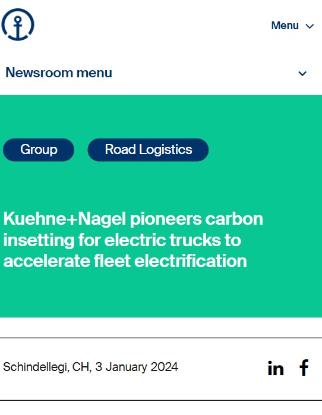Share article on Facebook
Screen dimensions: 322x415
point(304,367)
